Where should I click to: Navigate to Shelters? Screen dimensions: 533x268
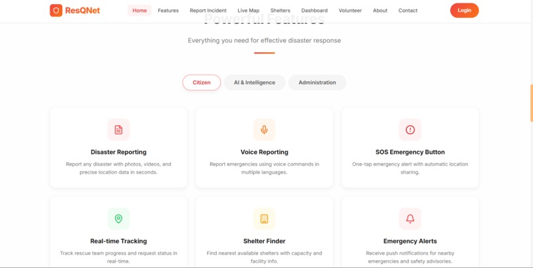point(280,11)
